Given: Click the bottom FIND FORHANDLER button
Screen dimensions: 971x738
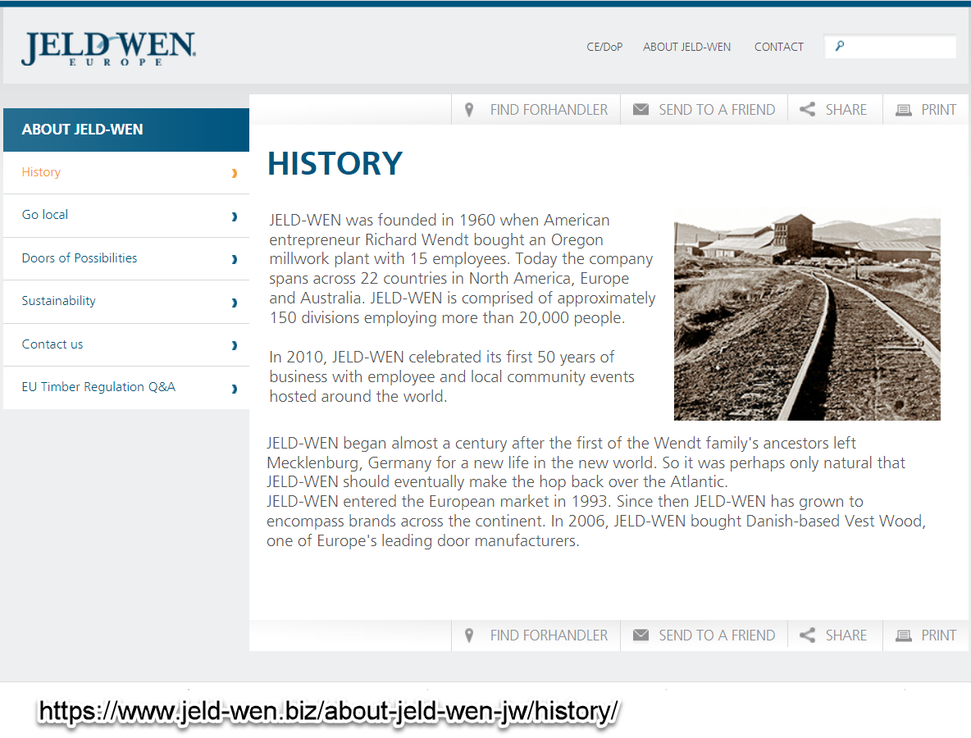Looking at the screenshot, I should [x=536, y=635].
